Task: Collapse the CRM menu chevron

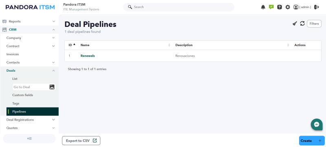Action: [54, 30]
